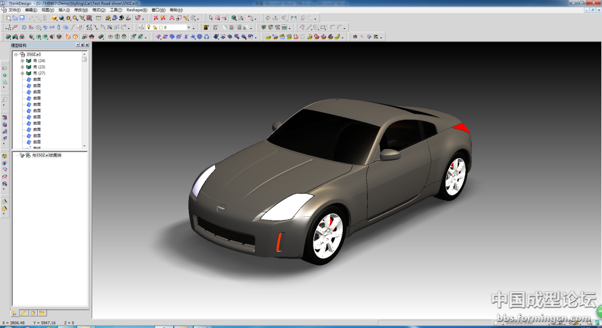Click the Save icon in the toolbar

click(23, 18)
